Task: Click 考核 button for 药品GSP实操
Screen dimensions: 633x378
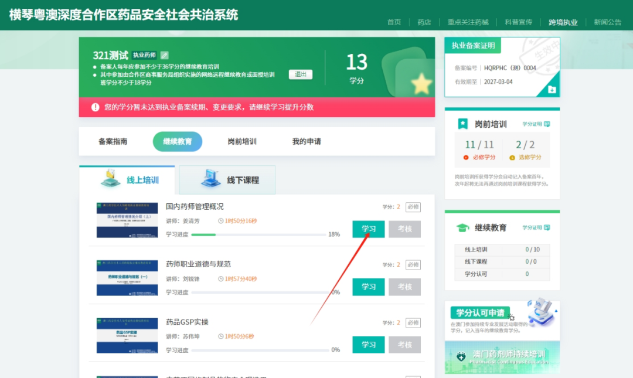Action: 404,345
